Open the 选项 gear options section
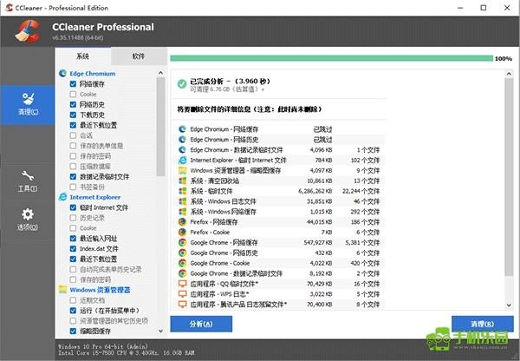Image resolution: width=520 pixels, height=361 pixels. coord(28,220)
